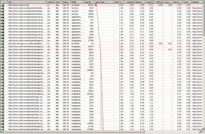Select the start time cell showing 1.31

click(119, 17)
